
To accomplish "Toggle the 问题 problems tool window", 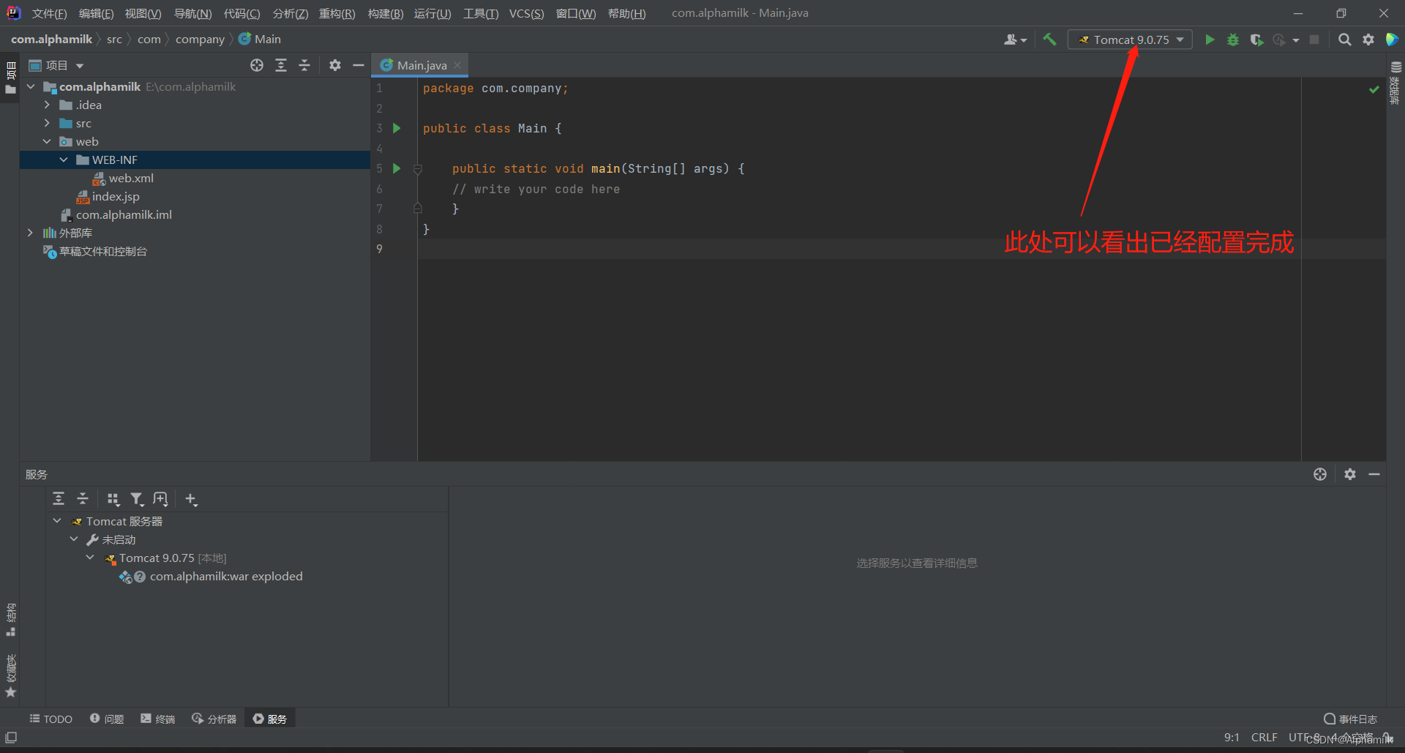I will click(107, 719).
